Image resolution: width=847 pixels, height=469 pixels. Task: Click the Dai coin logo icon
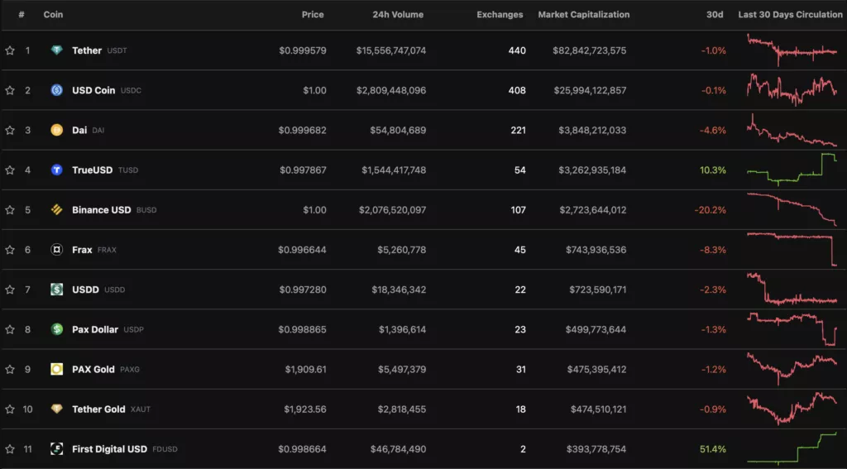point(56,130)
